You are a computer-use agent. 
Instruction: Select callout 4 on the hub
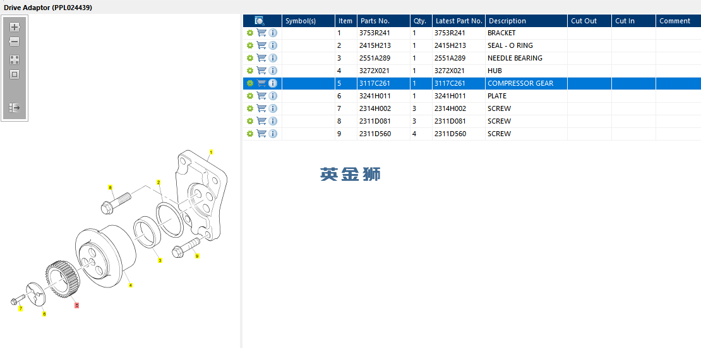131,285
